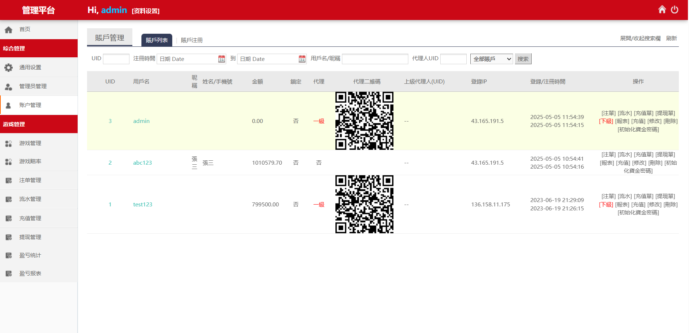The height and width of the screenshot is (333, 689).
Task: Click 展開/收起搜索欄 toggle link
Action: (x=640, y=38)
